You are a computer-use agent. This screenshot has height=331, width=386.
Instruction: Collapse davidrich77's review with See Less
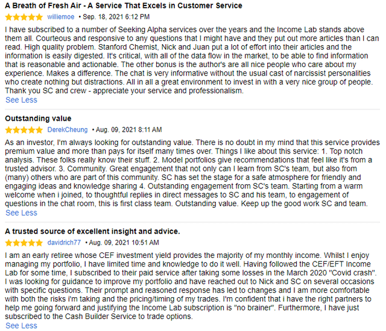click(21, 326)
